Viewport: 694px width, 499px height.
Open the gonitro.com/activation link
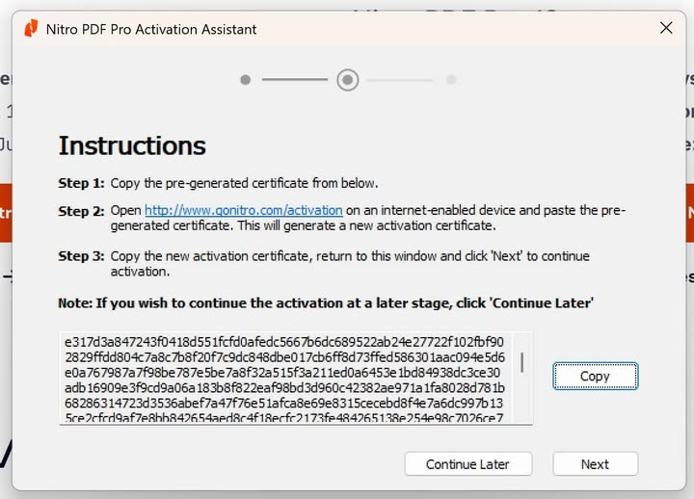pyautogui.click(x=243, y=210)
